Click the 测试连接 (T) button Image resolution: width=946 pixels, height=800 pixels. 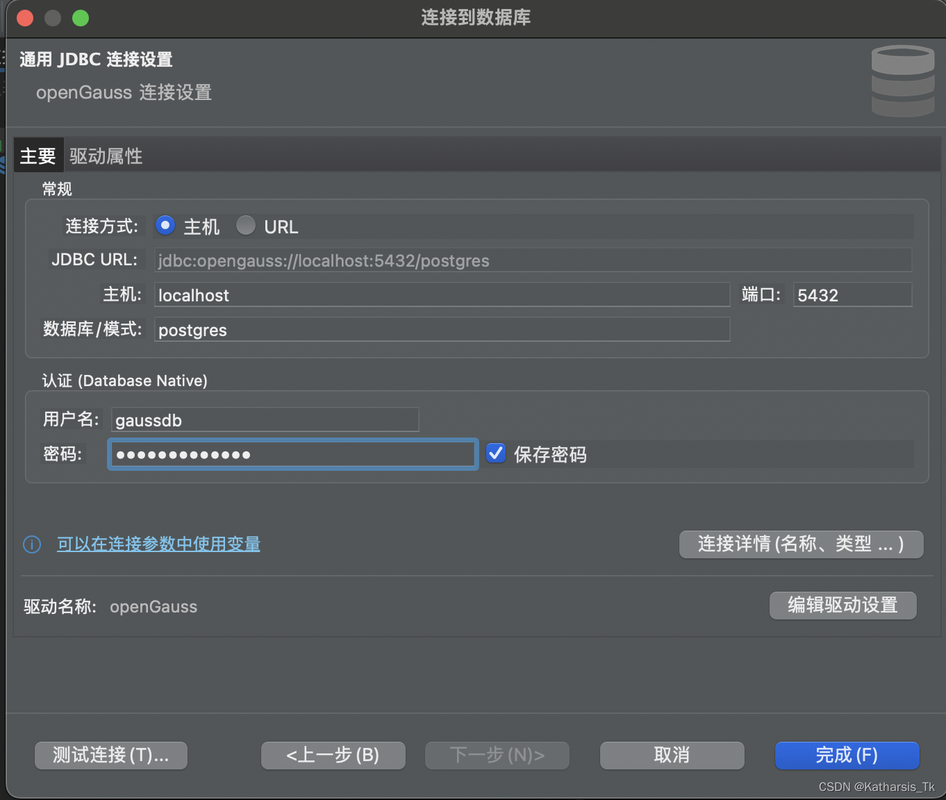(x=110, y=756)
